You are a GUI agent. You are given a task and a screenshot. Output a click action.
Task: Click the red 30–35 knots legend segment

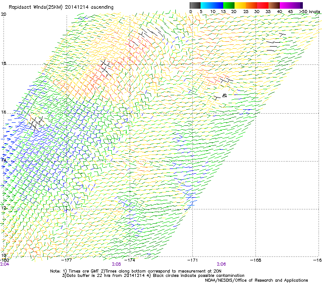263,5
